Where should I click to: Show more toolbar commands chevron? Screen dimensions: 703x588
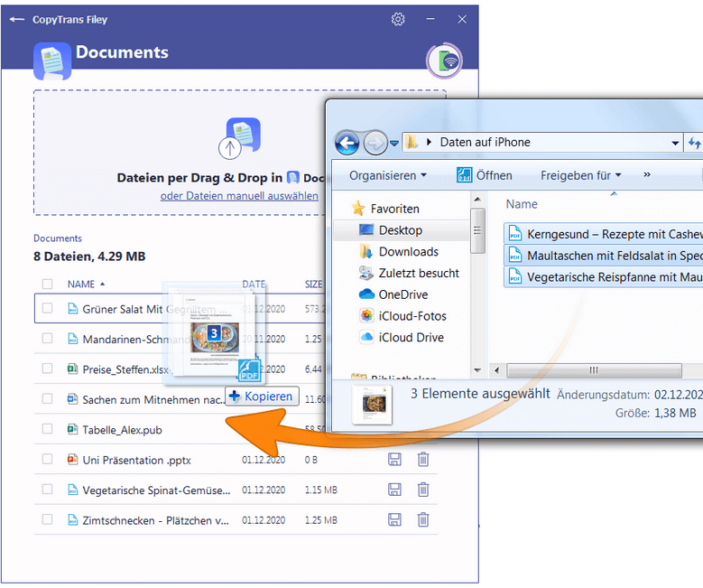646,174
